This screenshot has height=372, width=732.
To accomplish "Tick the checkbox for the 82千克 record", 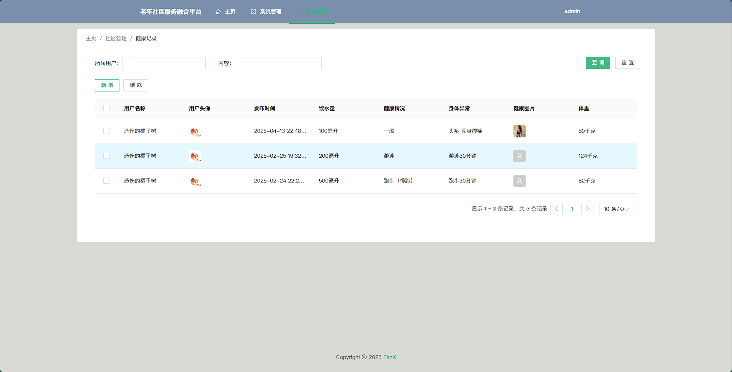I will click(x=106, y=181).
